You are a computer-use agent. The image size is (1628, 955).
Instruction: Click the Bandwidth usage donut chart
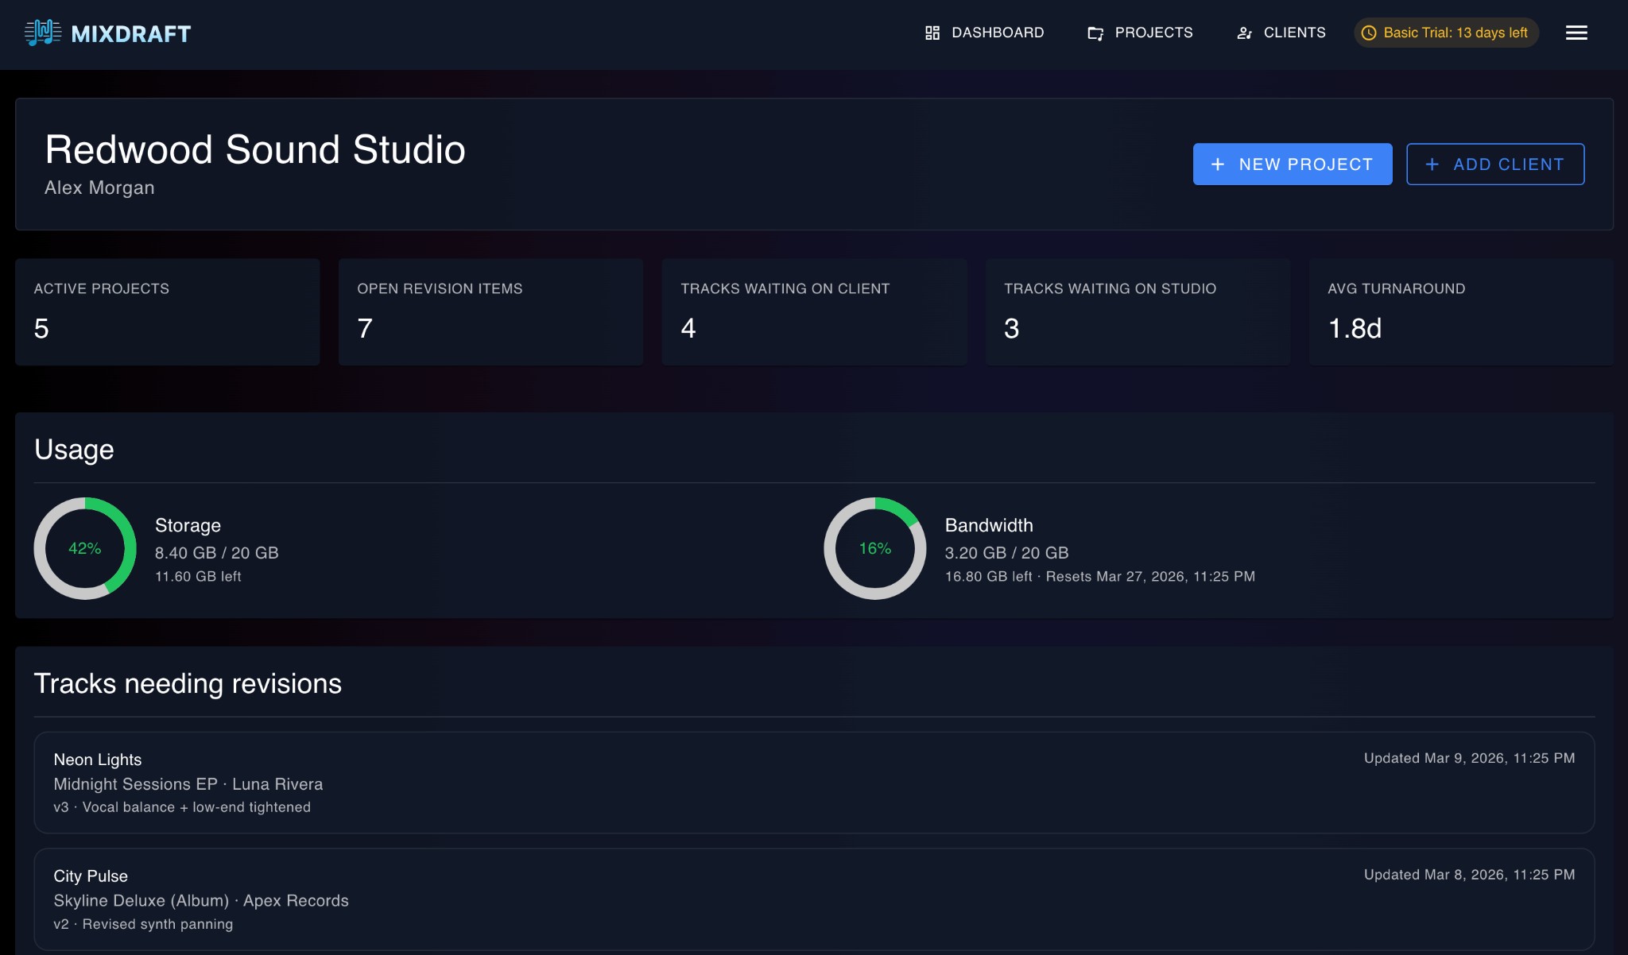point(874,548)
